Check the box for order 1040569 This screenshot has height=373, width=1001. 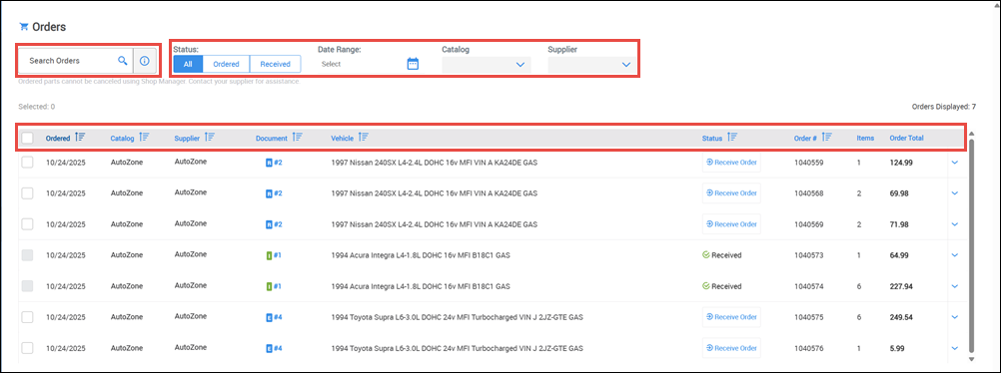pyautogui.click(x=27, y=224)
